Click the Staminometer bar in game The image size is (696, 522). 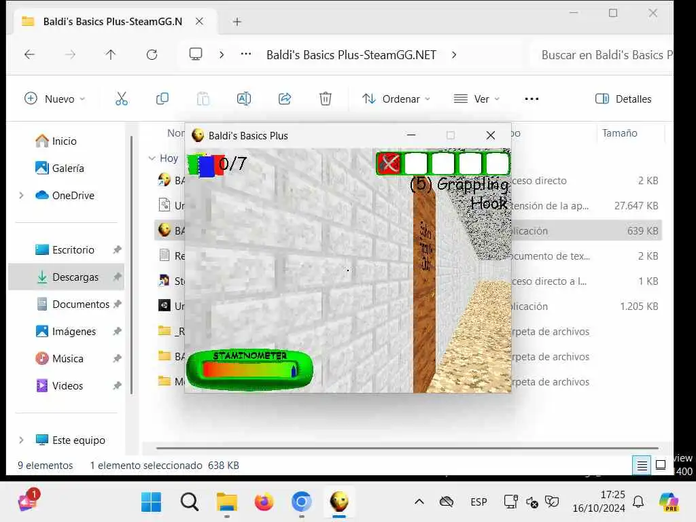[x=249, y=369]
